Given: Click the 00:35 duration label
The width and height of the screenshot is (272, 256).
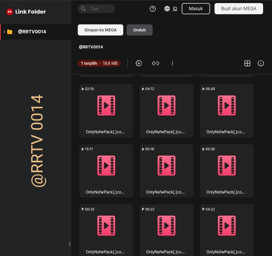Looking at the screenshot, I should point(90,209).
